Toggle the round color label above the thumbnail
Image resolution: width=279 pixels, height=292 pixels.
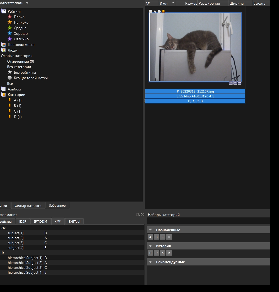coord(159,11)
